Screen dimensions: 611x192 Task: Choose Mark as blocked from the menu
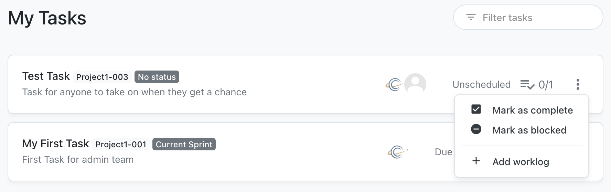[522, 130]
